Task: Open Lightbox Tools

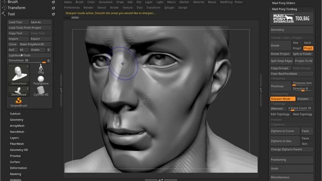Action: [29, 55]
